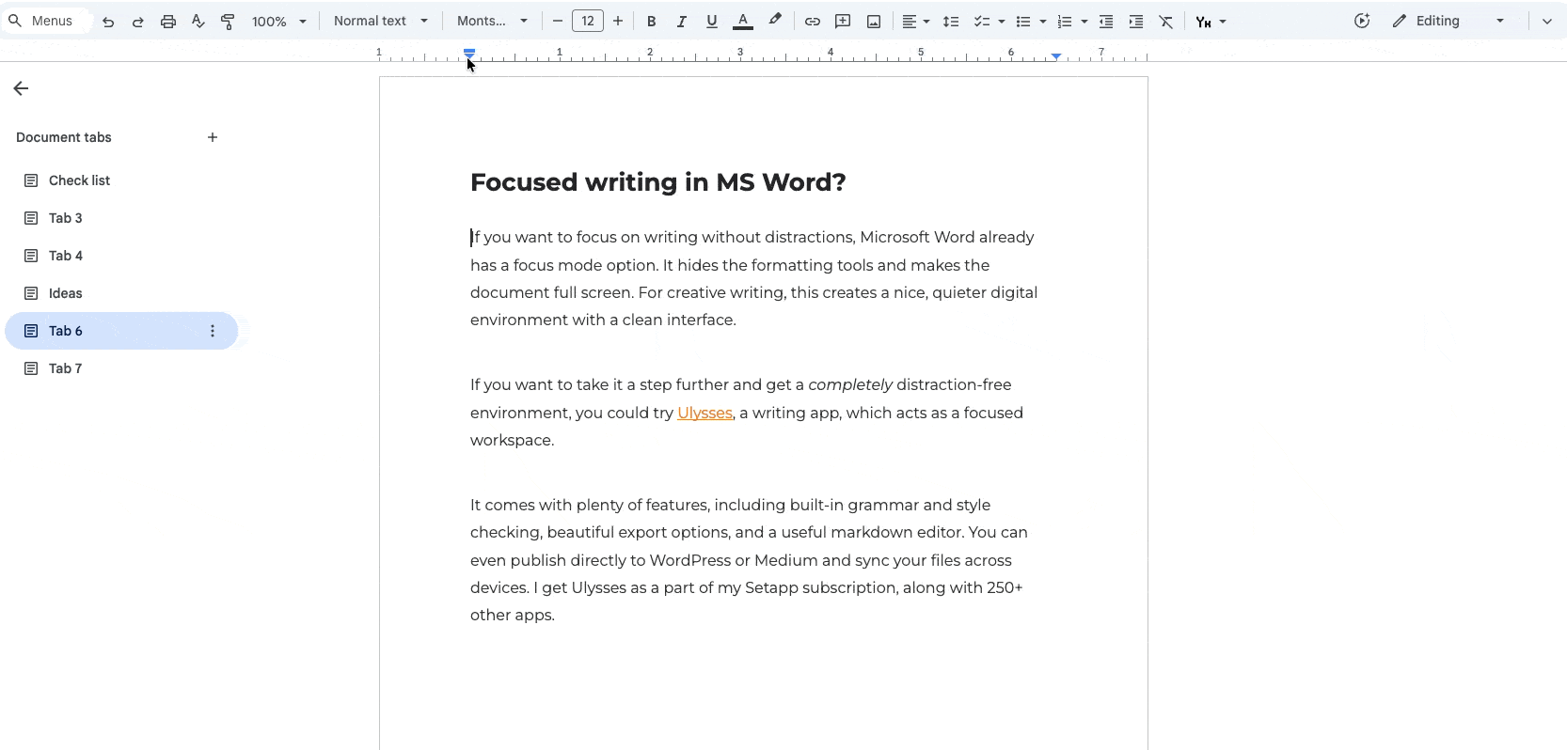Add a comment
This screenshot has width=1567, height=750.
click(x=843, y=21)
